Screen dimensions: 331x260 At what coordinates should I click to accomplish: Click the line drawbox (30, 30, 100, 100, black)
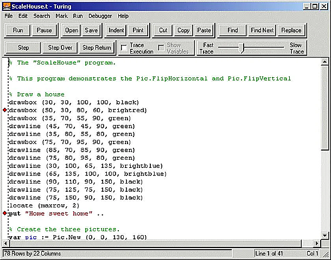[74, 102]
